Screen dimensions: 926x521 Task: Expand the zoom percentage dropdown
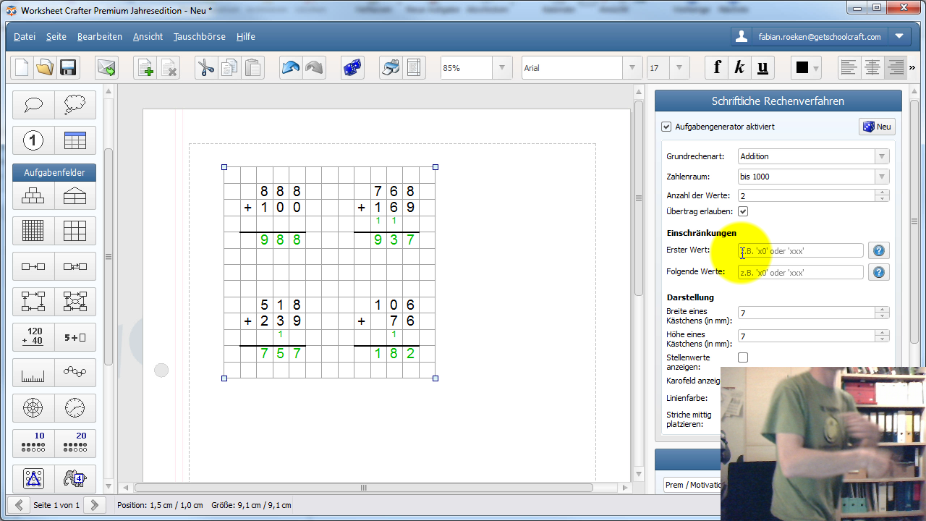pyautogui.click(x=503, y=68)
